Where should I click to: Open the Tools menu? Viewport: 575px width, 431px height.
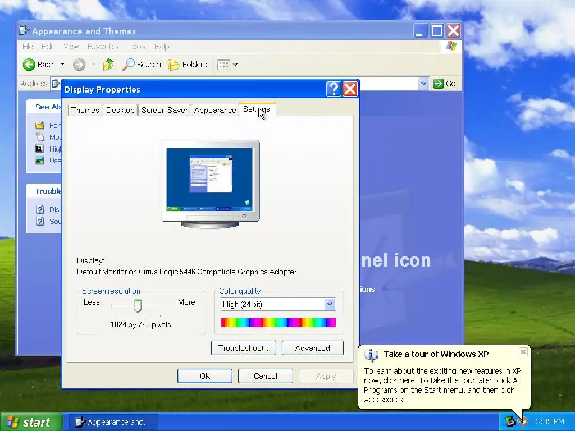click(137, 47)
